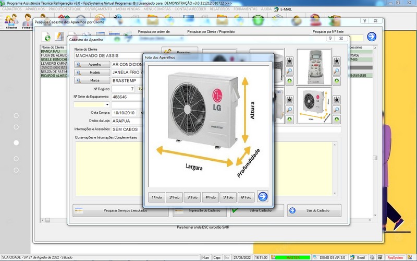Click webcam icon of top middle photo slot

(289, 61)
